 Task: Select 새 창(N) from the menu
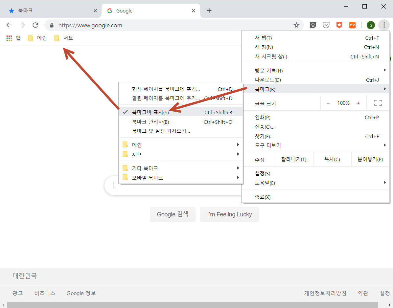coord(315,47)
